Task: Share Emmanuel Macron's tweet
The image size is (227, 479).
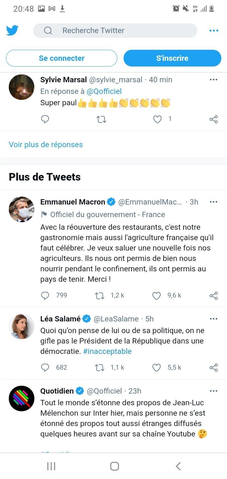Action: 213,296
